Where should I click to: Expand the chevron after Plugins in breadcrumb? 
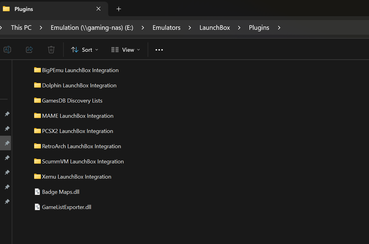[279, 28]
